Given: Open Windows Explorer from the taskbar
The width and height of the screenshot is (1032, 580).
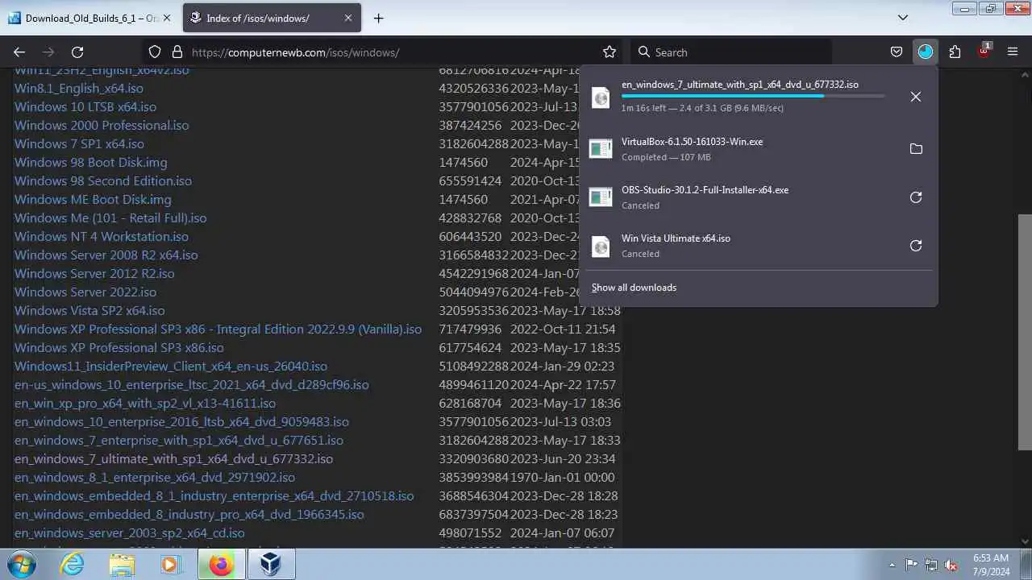Looking at the screenshot, I should (122, 565).
